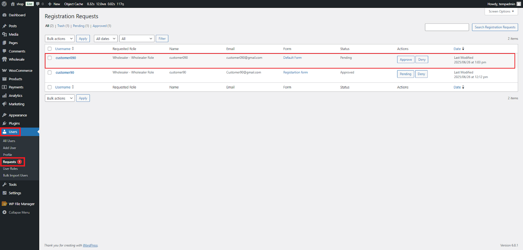Viewport: 523px width, 250px height.
Task: Open User Roles submenu item
Action: pyautogui.click(x=10, y=169)
